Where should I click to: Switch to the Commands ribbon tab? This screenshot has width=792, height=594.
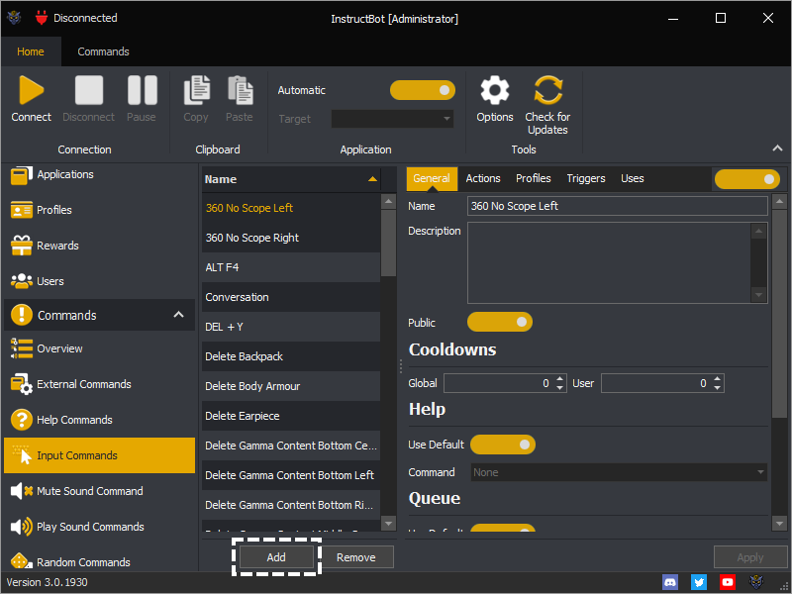click(x=104, y=51)
